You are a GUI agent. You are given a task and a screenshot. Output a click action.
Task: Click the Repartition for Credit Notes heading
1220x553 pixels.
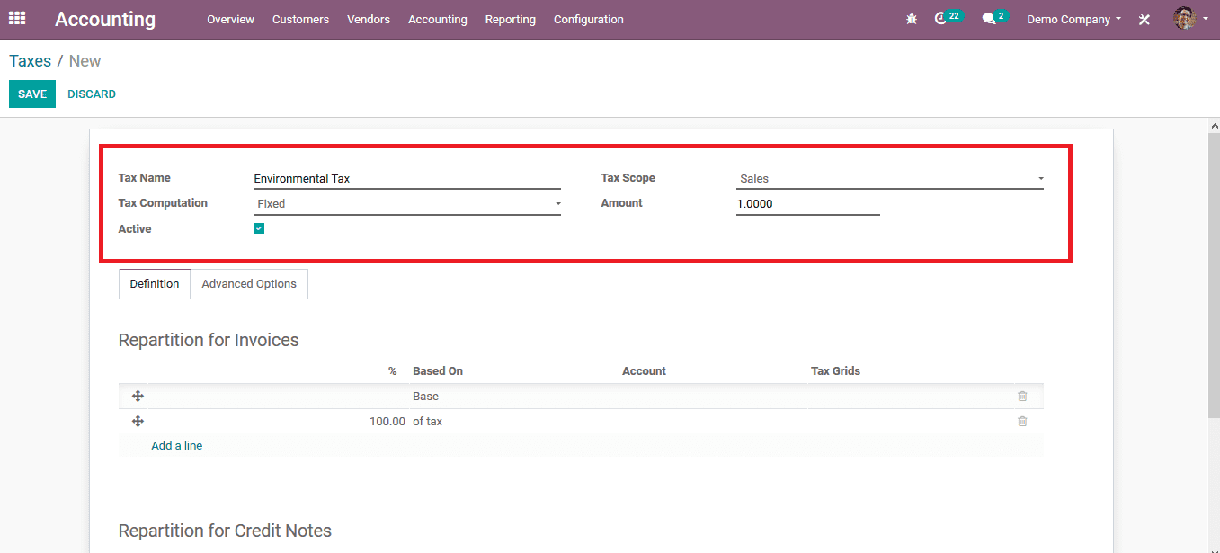pos(225,531)
